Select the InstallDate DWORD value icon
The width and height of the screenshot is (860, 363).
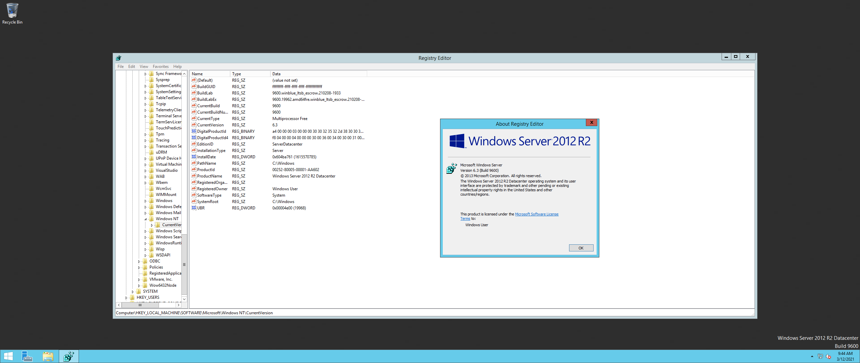coord(194,157)
